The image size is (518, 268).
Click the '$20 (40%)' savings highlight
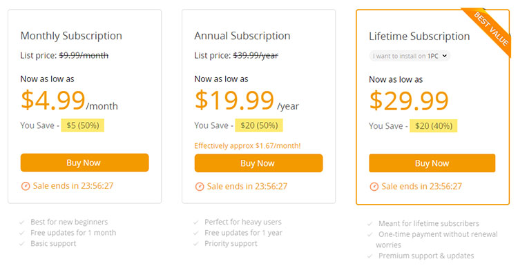434,126
